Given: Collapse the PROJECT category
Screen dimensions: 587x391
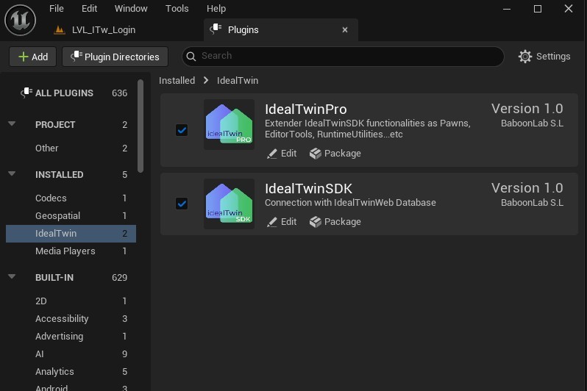Looking at the screenshot, I should pyautogui.click(x=12, y=124).
